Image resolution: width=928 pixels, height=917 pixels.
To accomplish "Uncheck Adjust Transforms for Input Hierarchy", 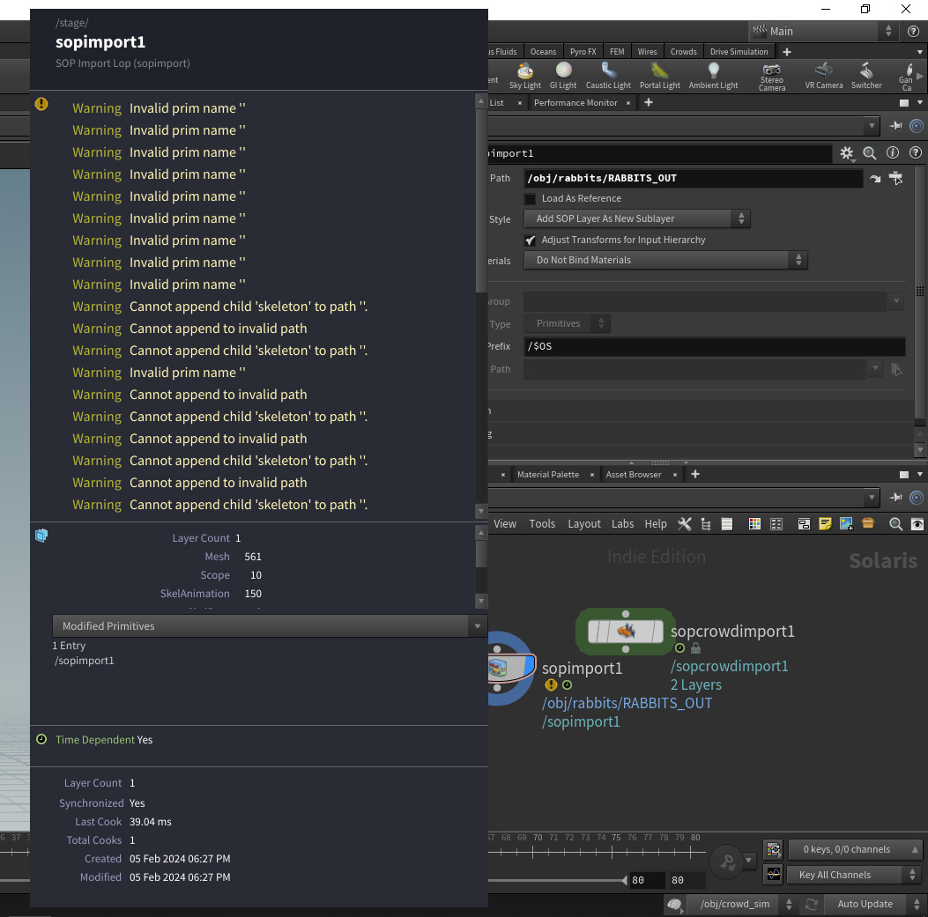I will pyautogui.click(x=531, y=240).
